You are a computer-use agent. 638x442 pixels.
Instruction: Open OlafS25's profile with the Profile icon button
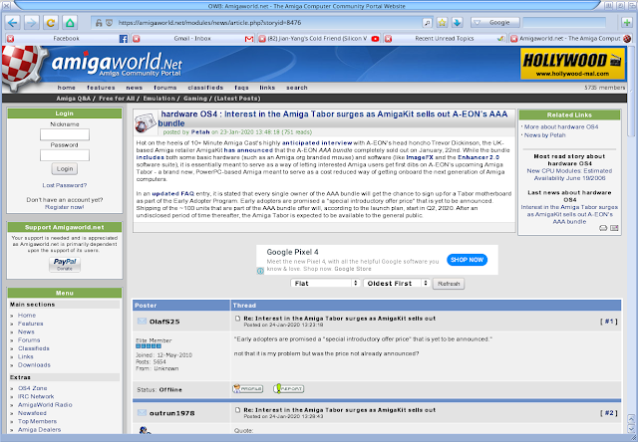click(x=247, y=389)
